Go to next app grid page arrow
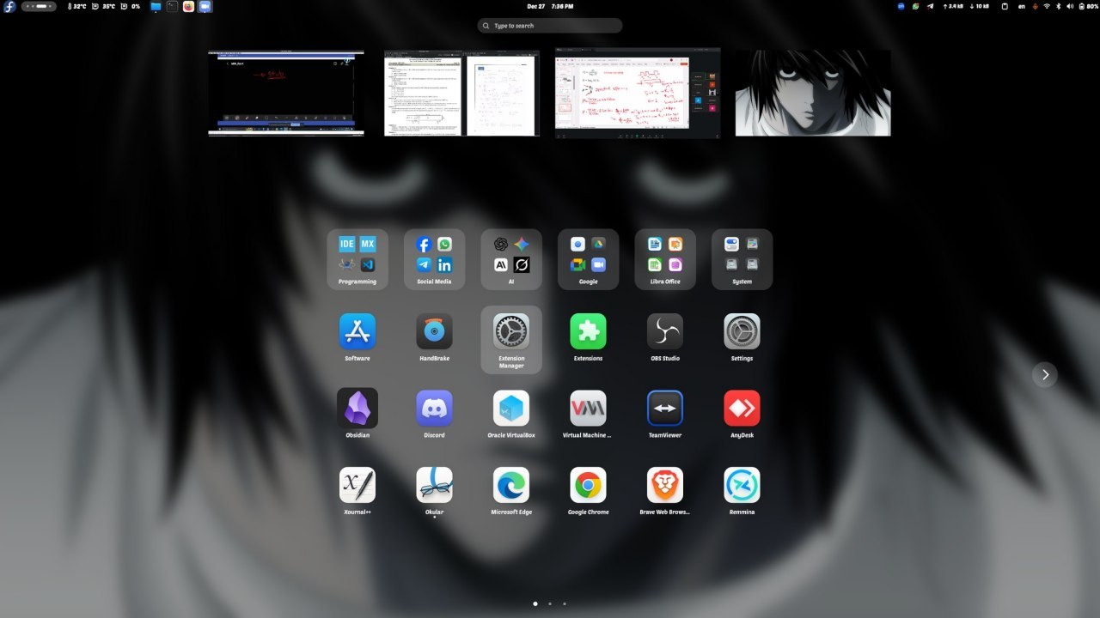Screen dimensions: 1100x618 (1045, 374)
